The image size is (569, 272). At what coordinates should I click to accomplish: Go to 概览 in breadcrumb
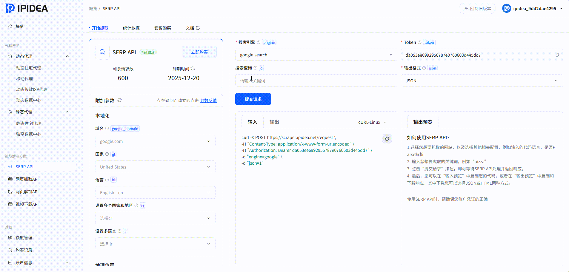coord(93,9)
